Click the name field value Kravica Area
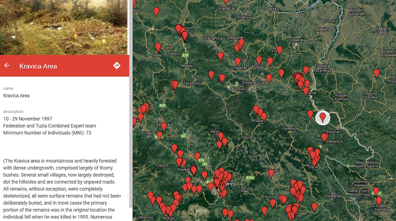 point(16,96)
